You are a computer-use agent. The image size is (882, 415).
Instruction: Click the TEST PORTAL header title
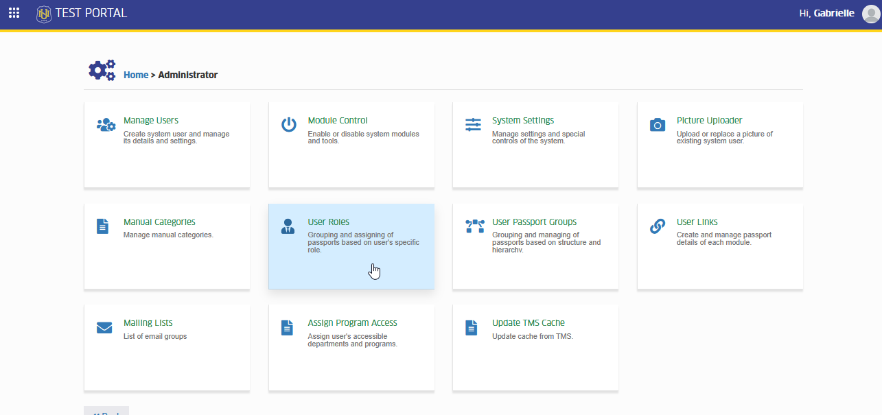point(91,13)
